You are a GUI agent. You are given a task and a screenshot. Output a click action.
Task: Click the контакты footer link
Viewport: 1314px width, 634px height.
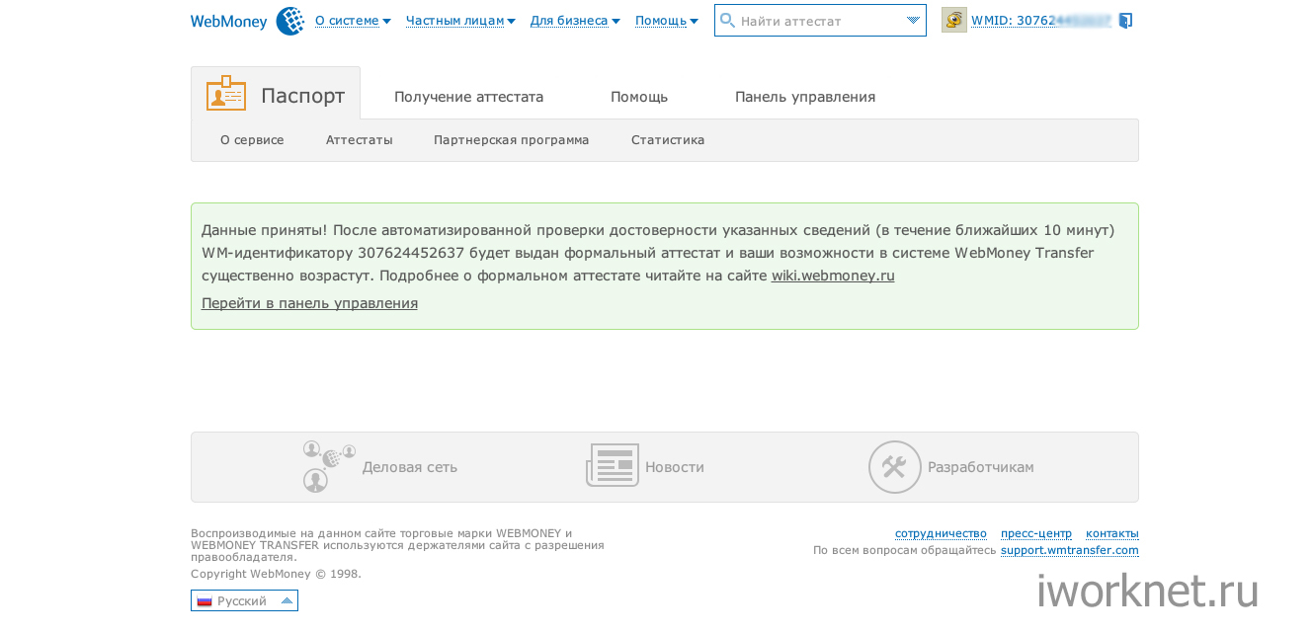pyautogui.click(x=1112, y=533)
